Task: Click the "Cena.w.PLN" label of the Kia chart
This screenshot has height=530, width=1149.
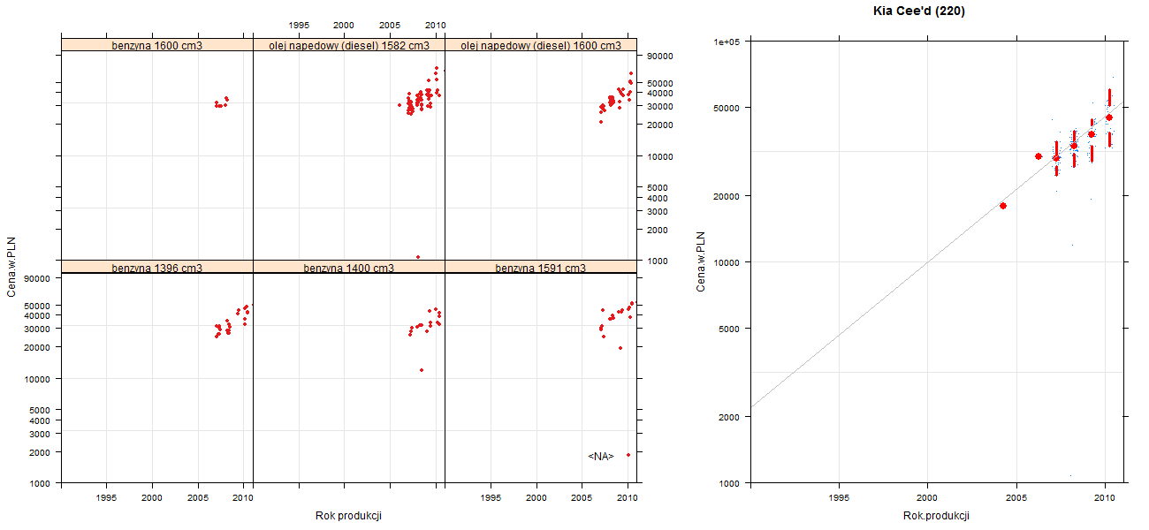Action: (701, 261)
